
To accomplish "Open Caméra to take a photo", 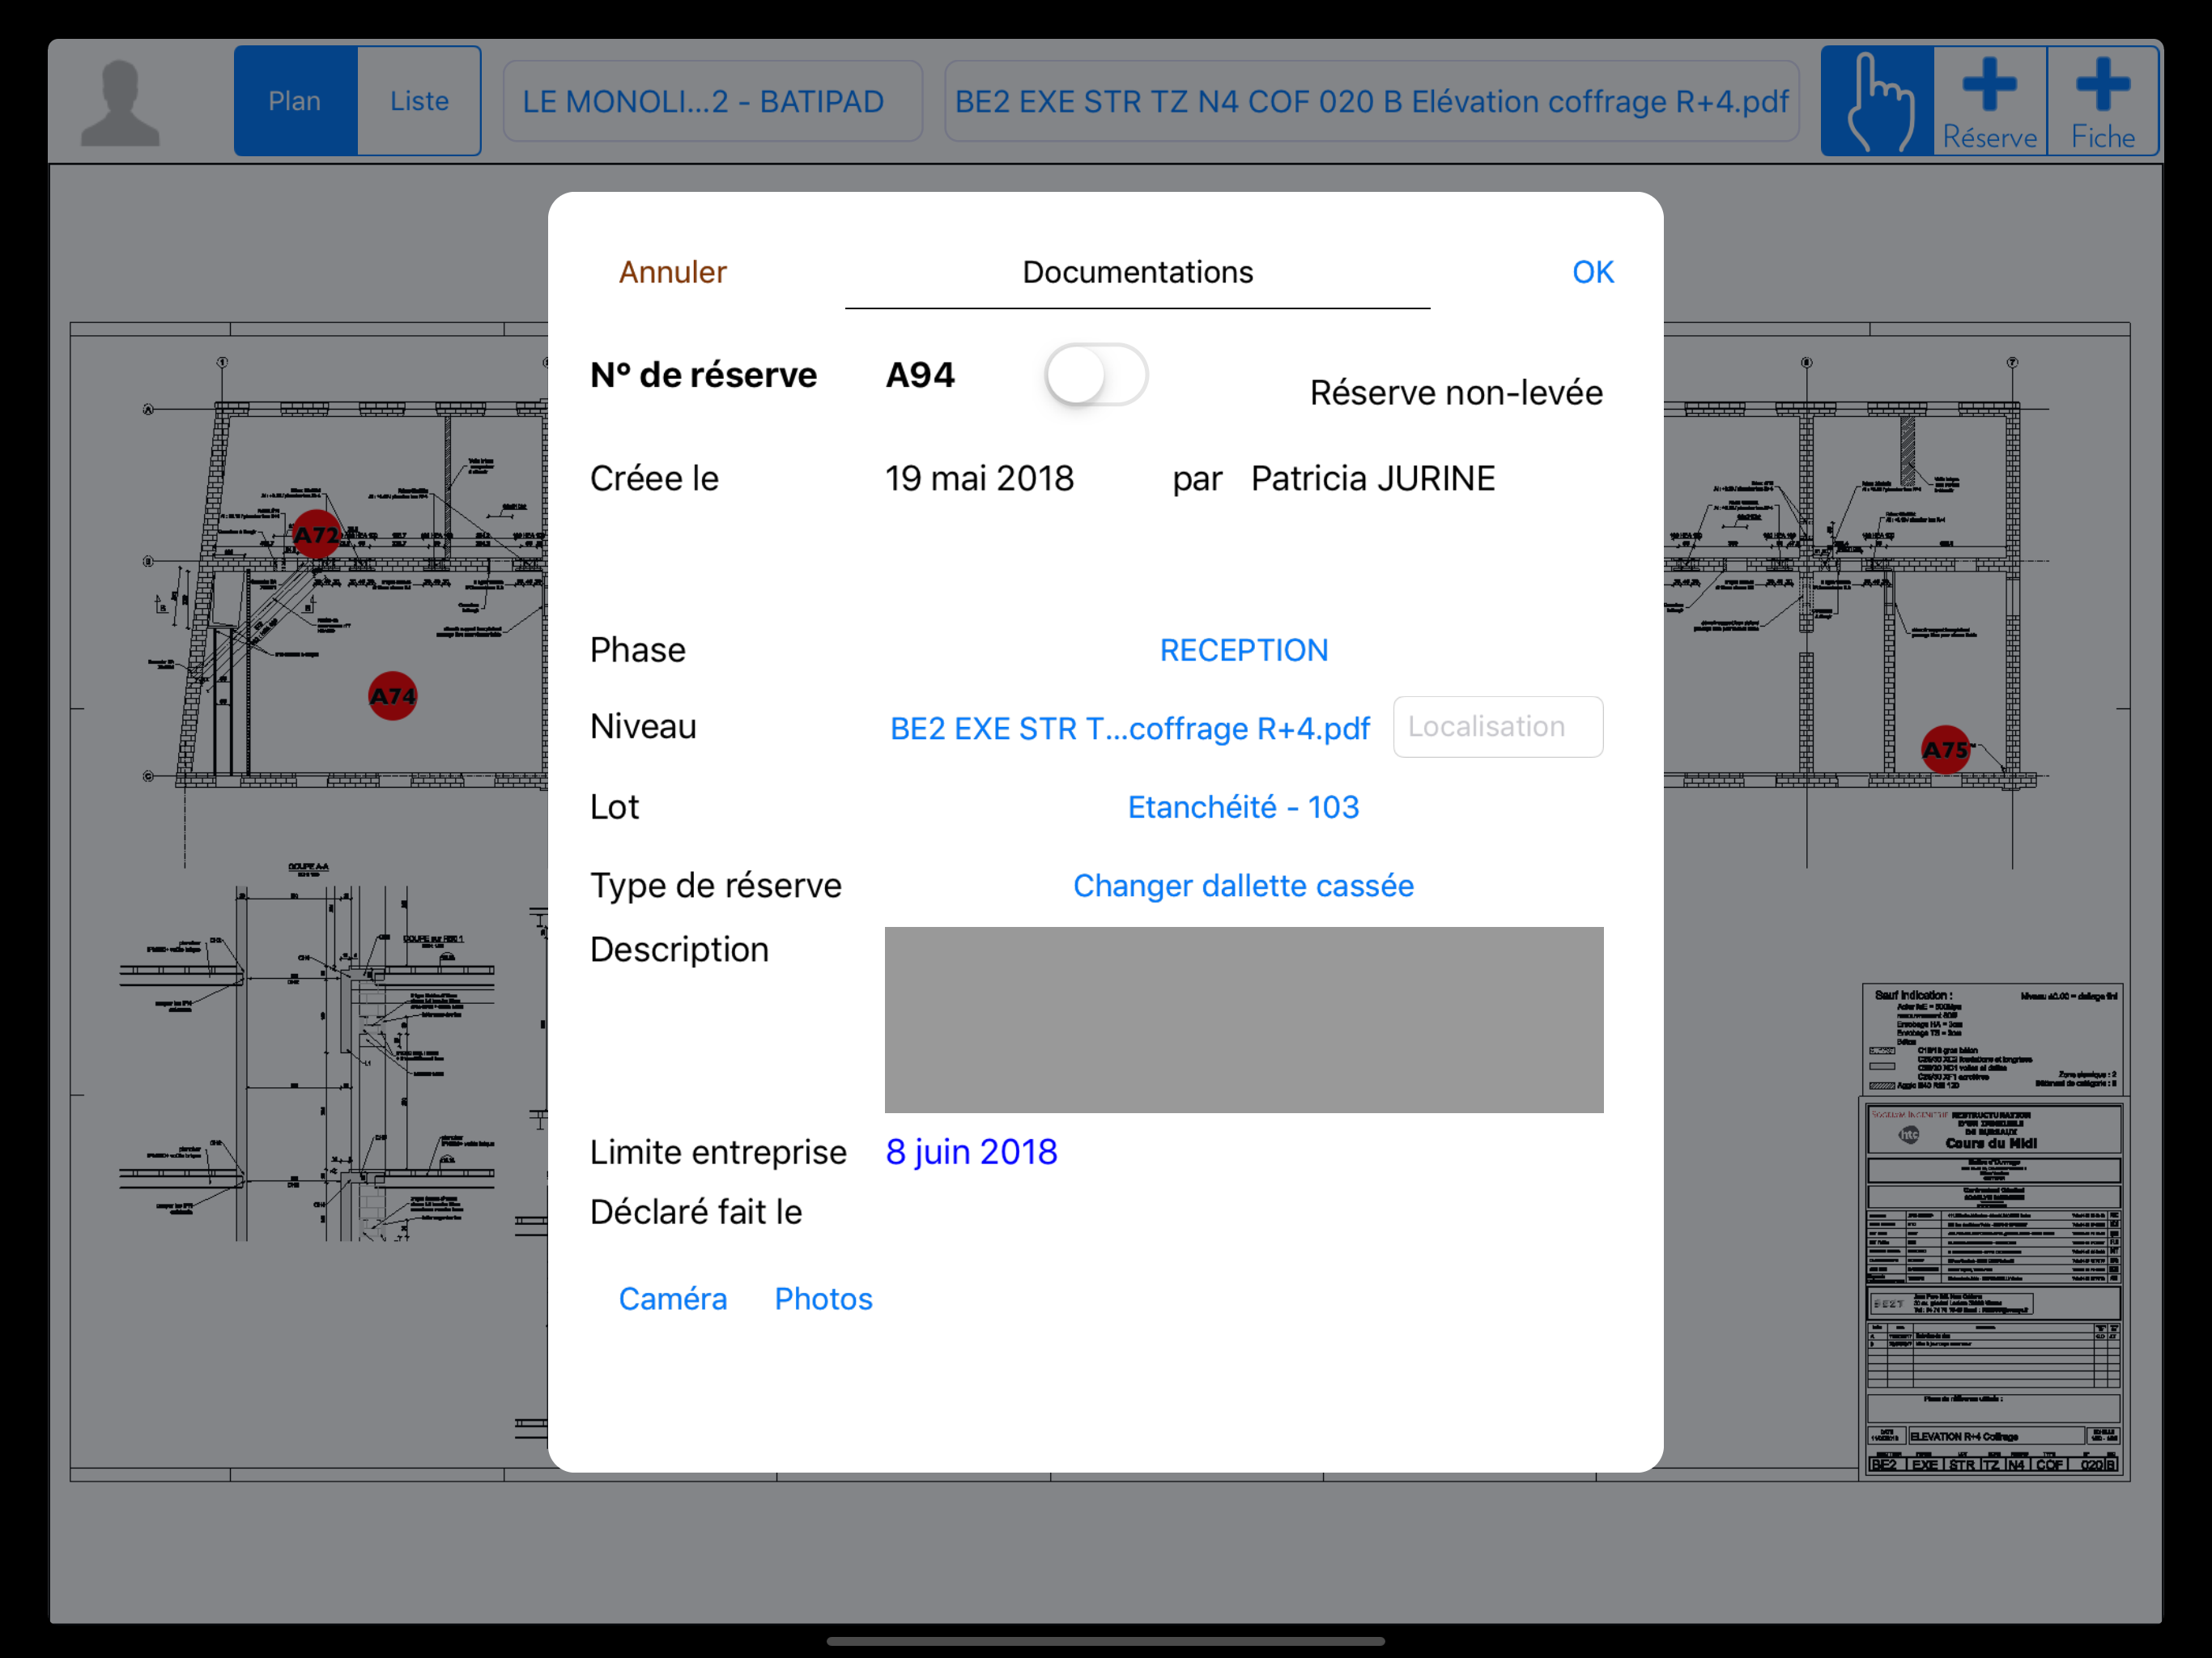I will 672,1298.
